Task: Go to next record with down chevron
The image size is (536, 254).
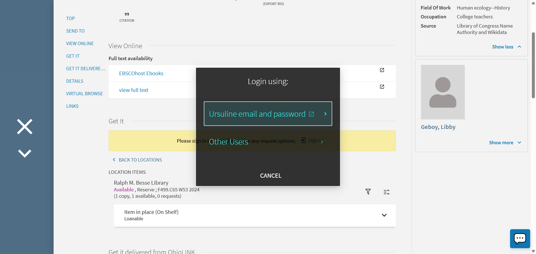Action: (25, 153)
